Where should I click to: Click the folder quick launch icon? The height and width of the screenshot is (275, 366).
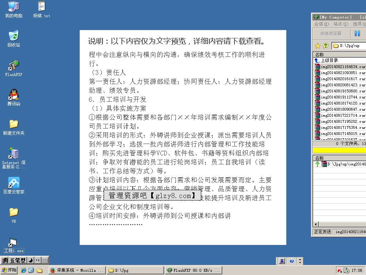click(39, 270)
